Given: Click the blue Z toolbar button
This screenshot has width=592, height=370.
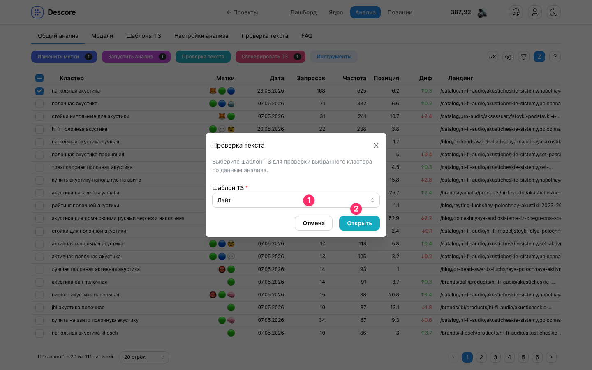Looking at the screenshot, I should [539, 57].
